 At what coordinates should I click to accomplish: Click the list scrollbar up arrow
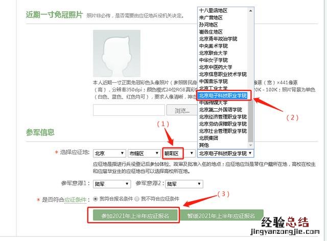(251, 10)
